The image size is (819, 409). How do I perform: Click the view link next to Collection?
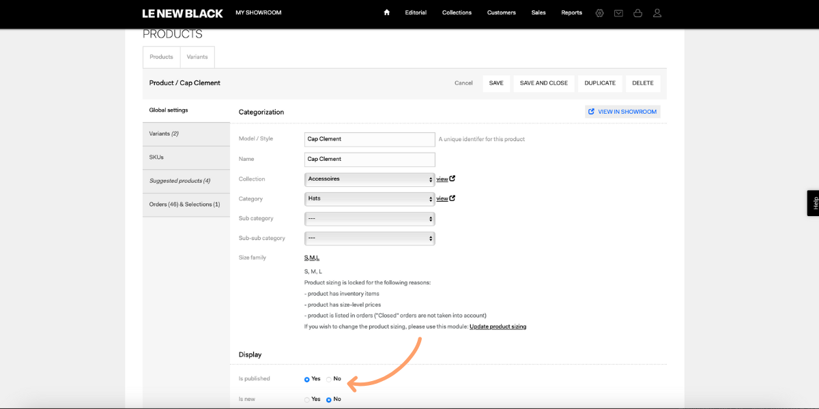(x=442, y=179)
